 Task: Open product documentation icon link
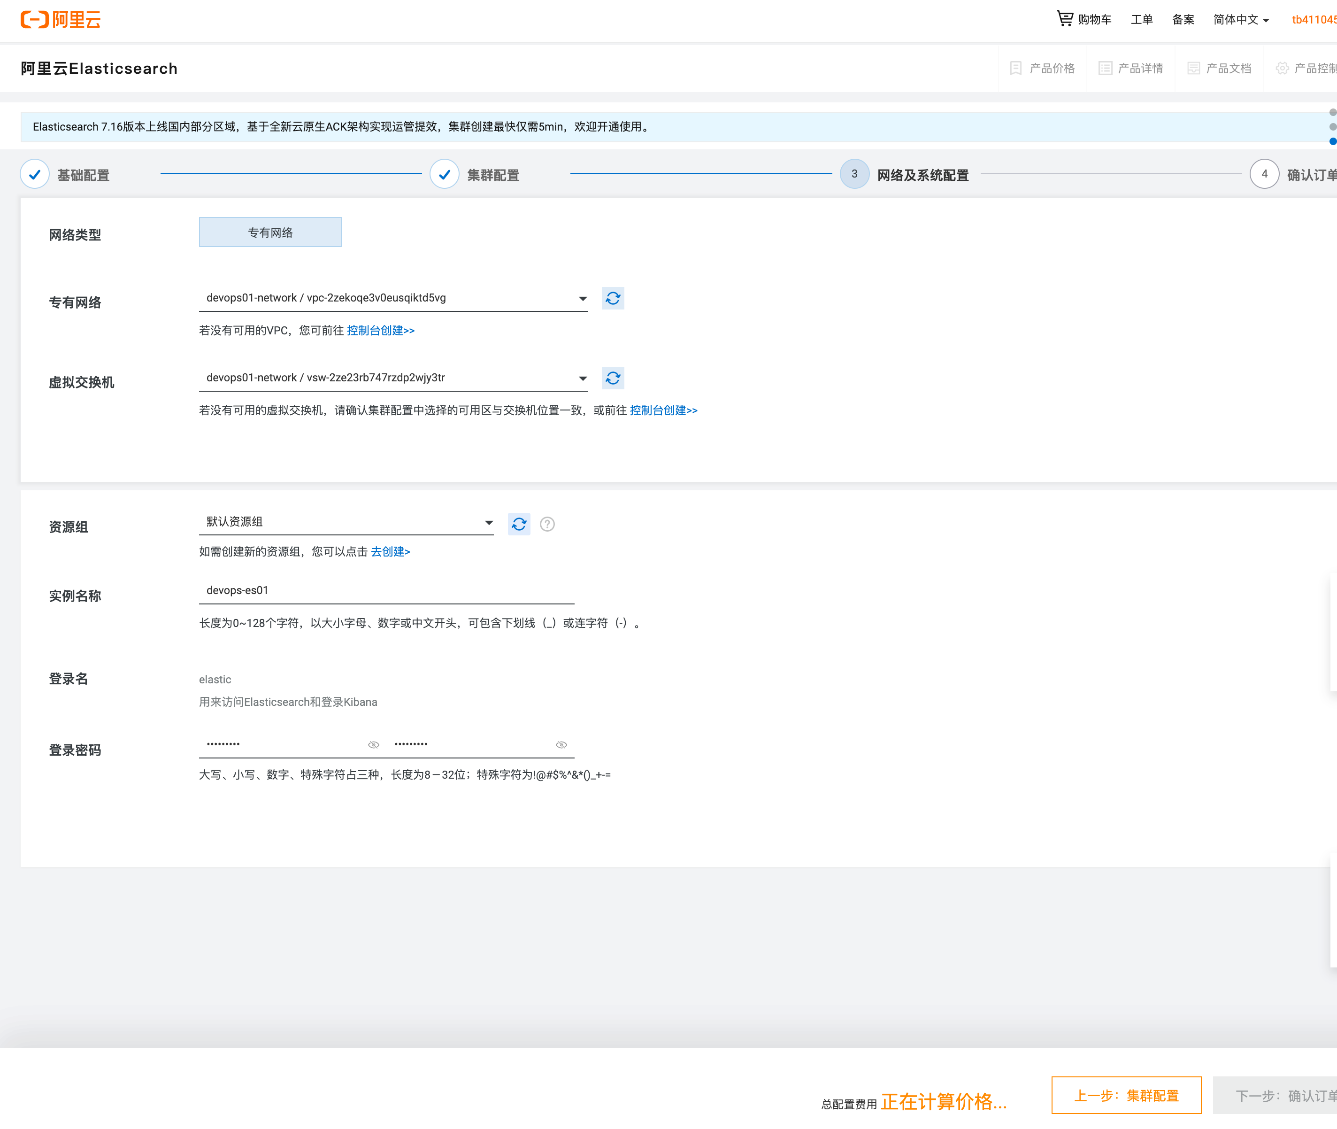coord(1193,69)
